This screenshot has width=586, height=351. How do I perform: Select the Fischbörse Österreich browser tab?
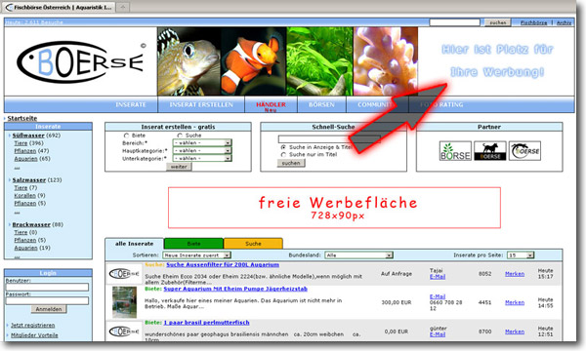(59, 7)
